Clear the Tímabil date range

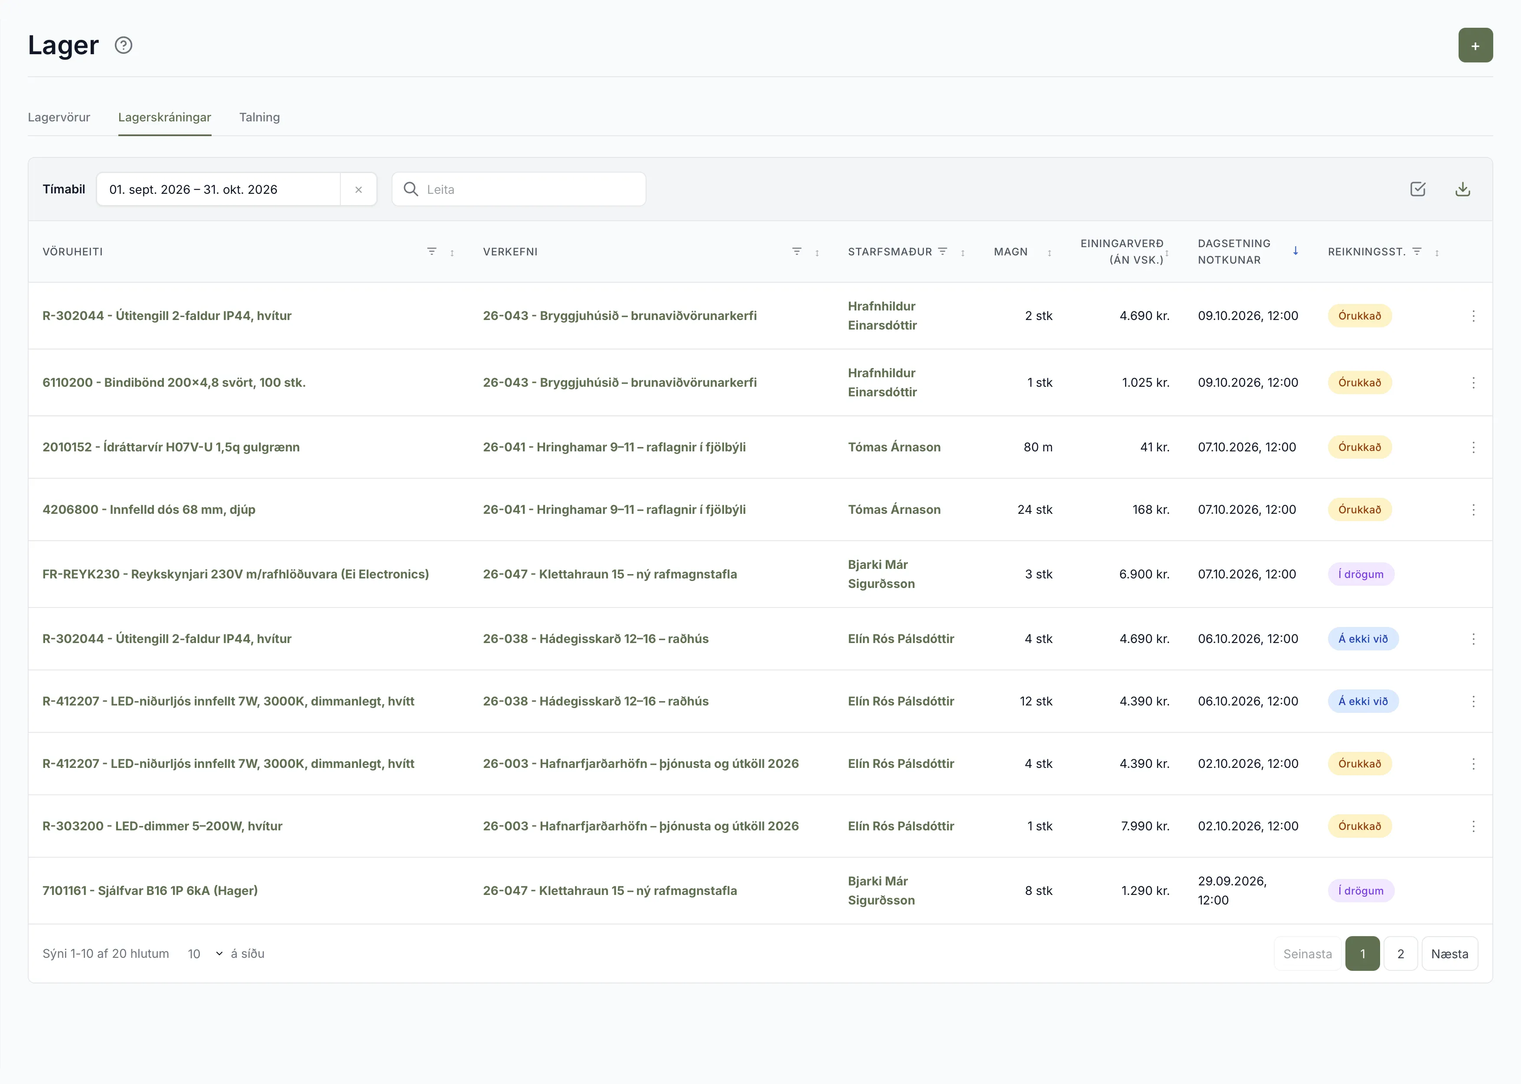[359, 189]
